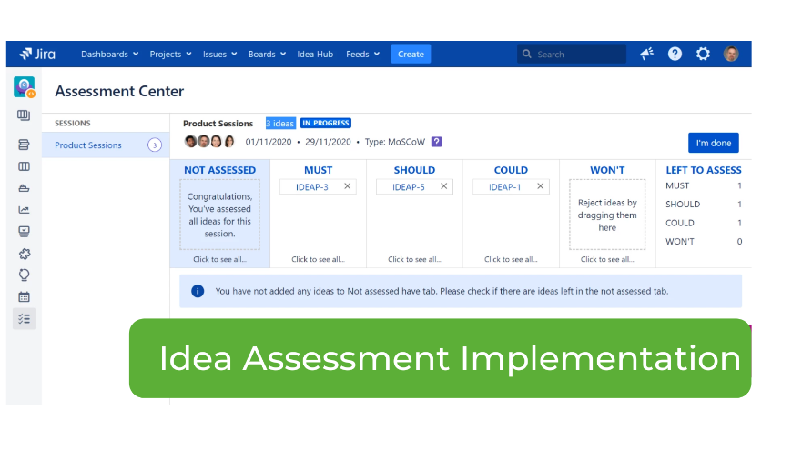The height and width of the screenshot is (450, 792).
Task: Expand the Dashboards dropdown menu
Action: tap(109, 54)
